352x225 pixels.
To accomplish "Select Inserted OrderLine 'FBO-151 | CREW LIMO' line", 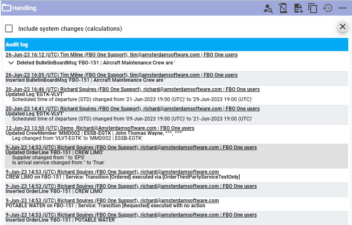I will [x=54, y=191].
